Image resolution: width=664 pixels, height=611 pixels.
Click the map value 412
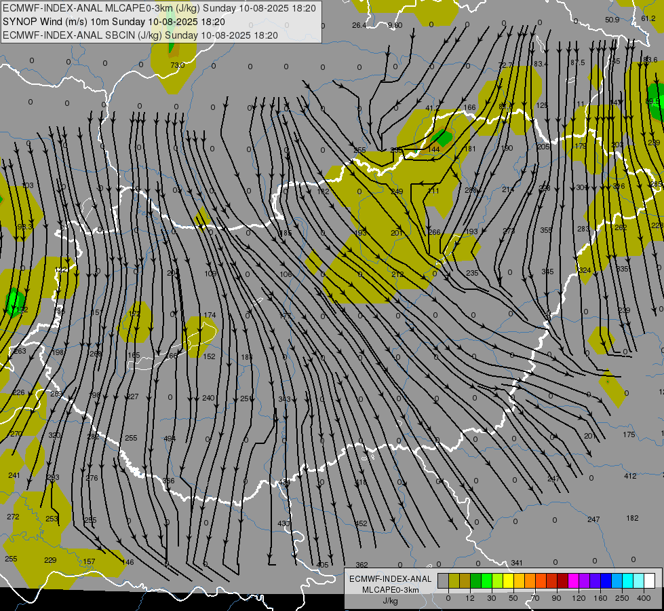pos(630,476)
